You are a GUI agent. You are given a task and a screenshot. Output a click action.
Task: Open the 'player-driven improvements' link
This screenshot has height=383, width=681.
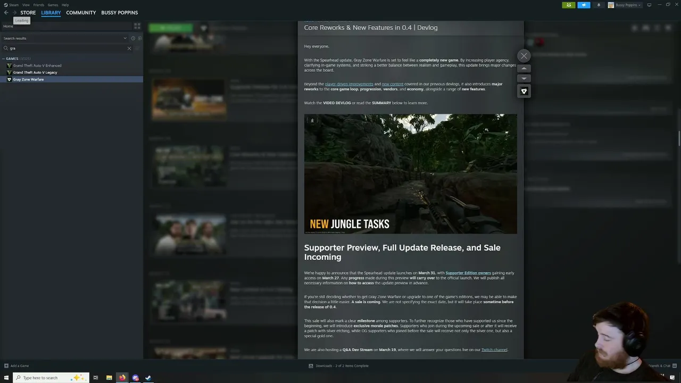point(349,84)
